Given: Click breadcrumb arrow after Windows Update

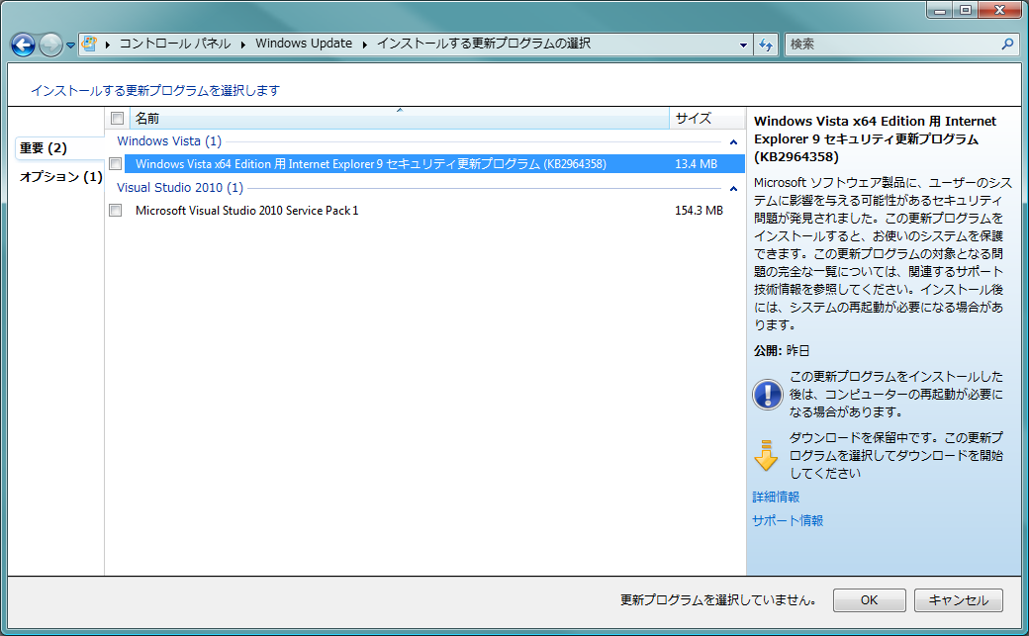Looking at the screenshot, I should [x=365, y=45].
